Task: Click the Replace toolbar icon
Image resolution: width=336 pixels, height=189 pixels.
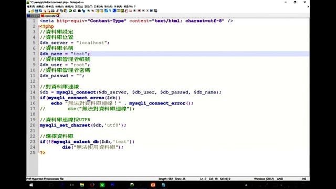Action: pyautogui.click(x=83, y=10)
